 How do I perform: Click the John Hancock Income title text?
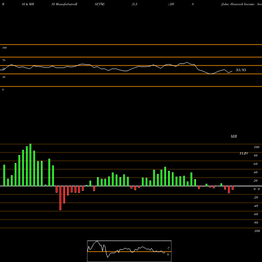pyautogui.click(x=237, y=4)
